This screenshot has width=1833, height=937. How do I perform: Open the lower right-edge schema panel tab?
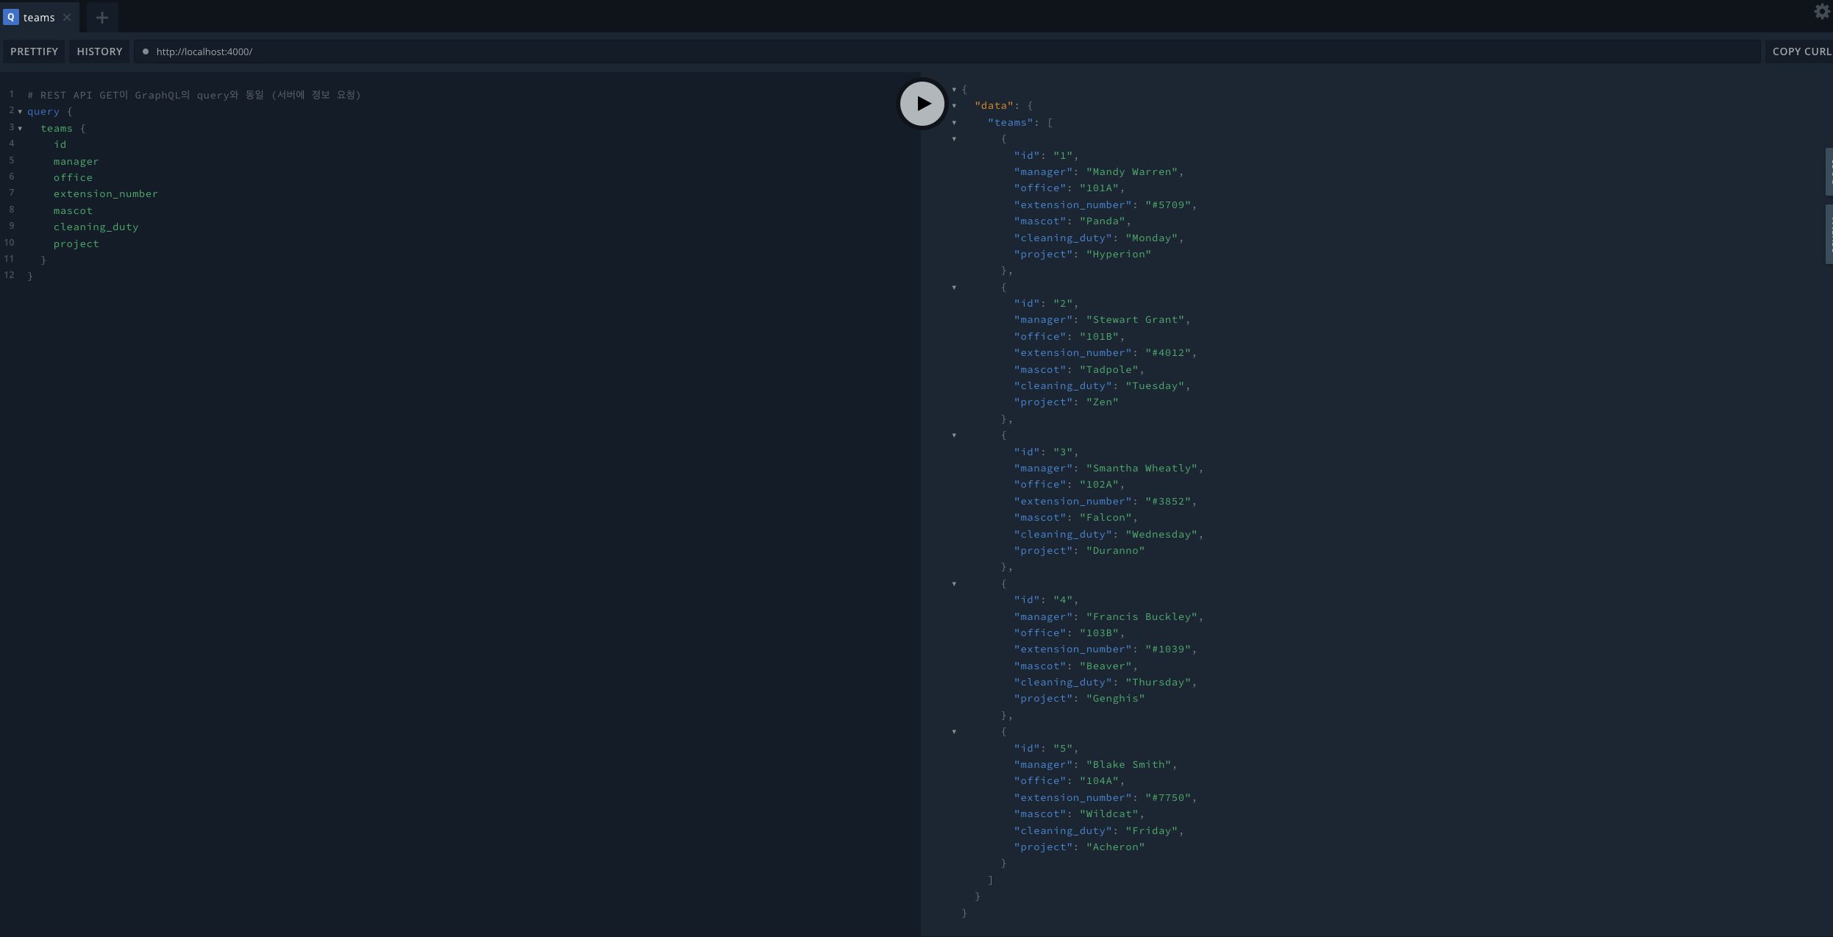click(1829, 233)
